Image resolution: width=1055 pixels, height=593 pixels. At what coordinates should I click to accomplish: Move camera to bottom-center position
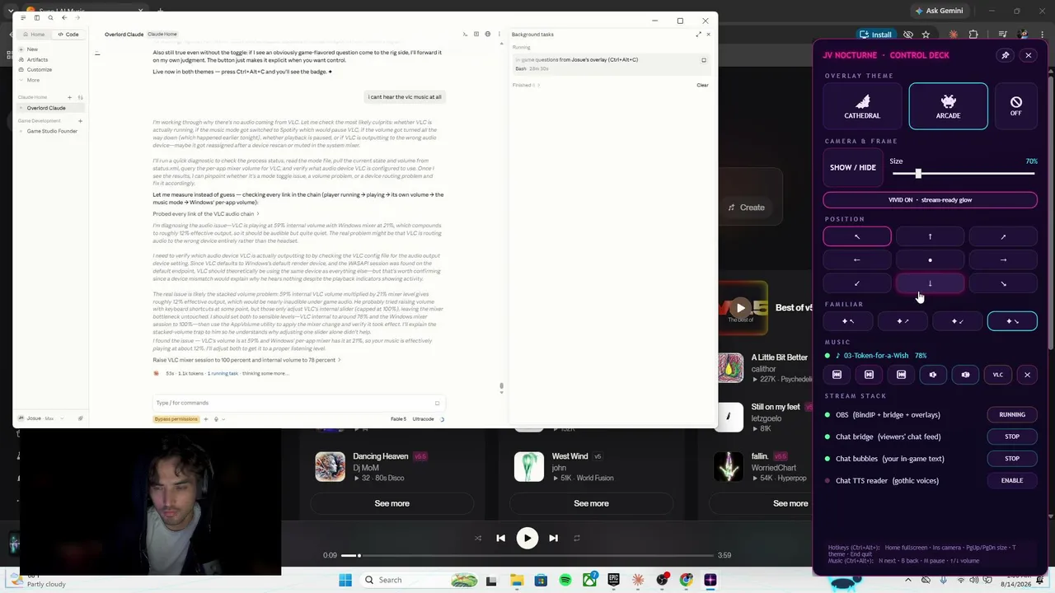tap(930, 283)
